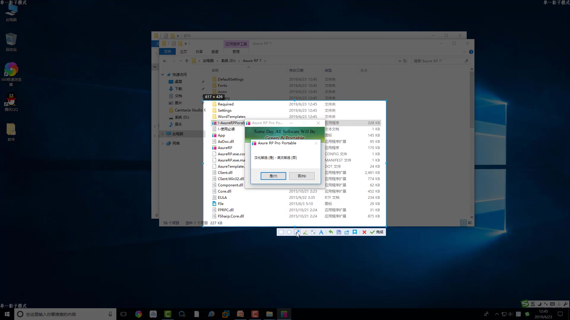570x320 pixels.
Task: Click the 否(N) button in dialog
Action: (302, 176)
